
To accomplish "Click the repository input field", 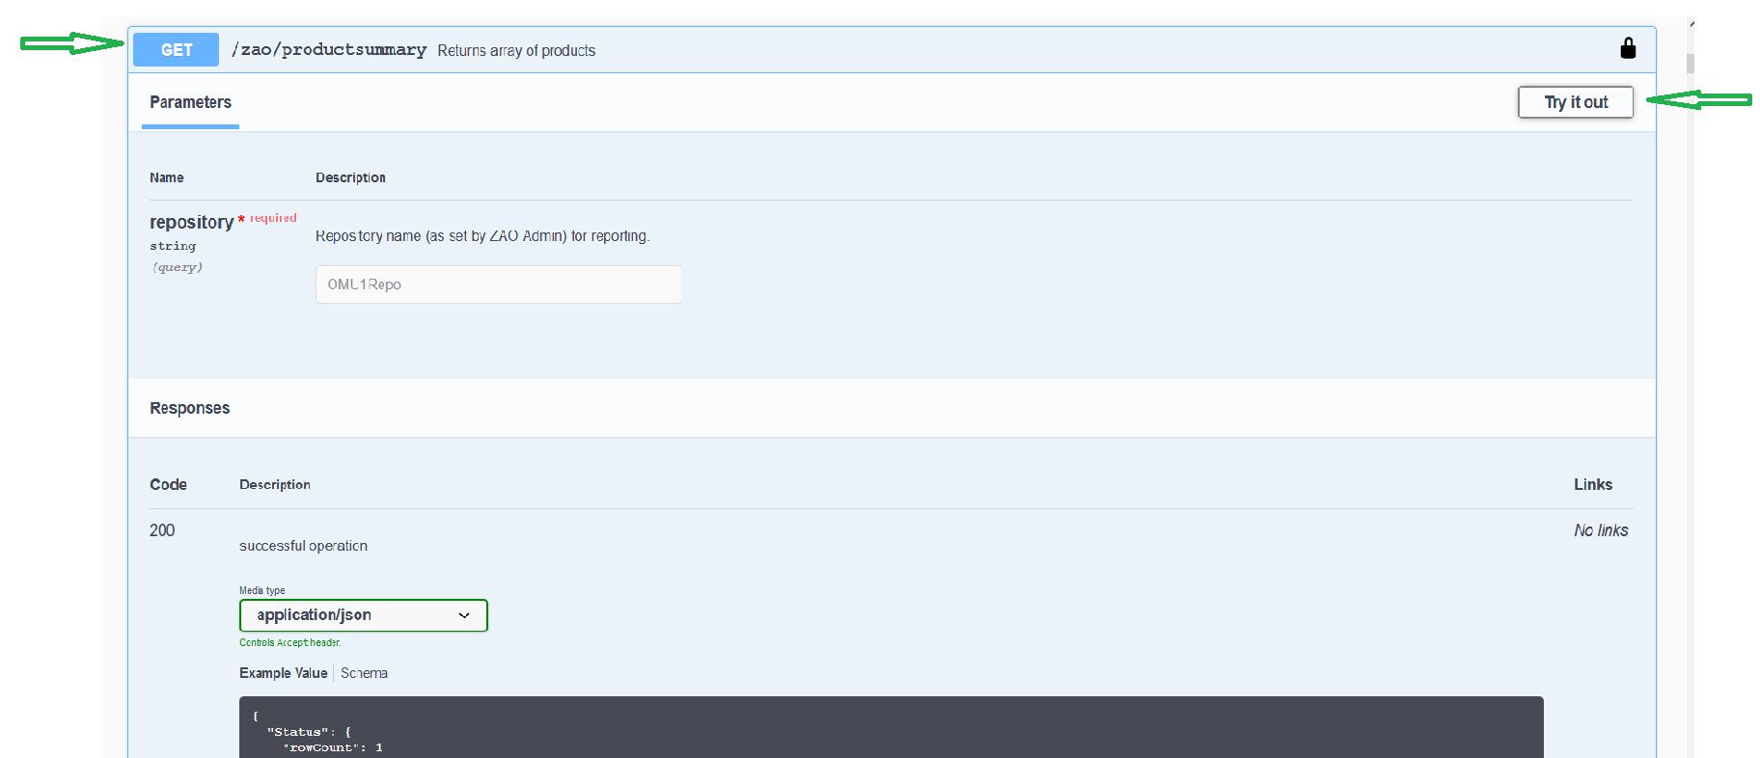I will (498, 284).
